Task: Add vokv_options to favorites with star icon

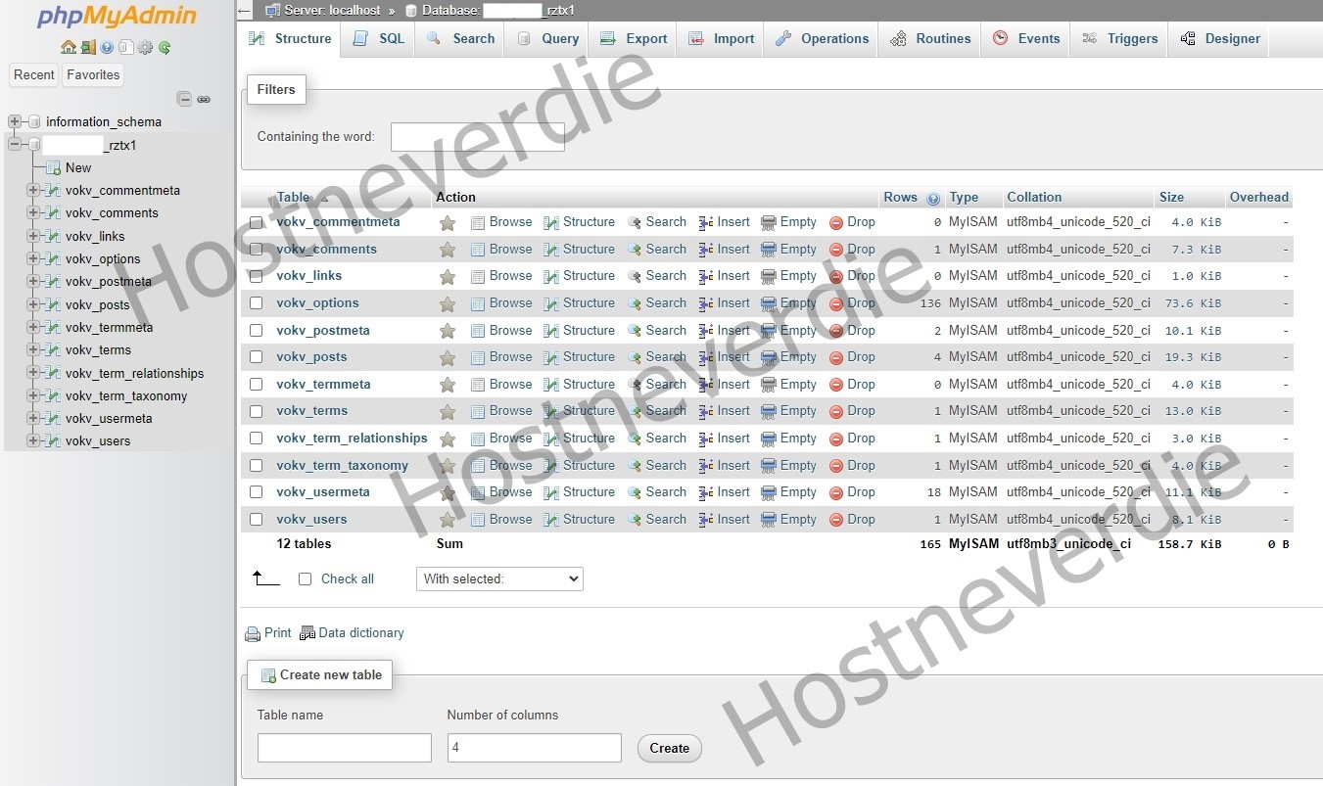Action: [x=448, y=303]
